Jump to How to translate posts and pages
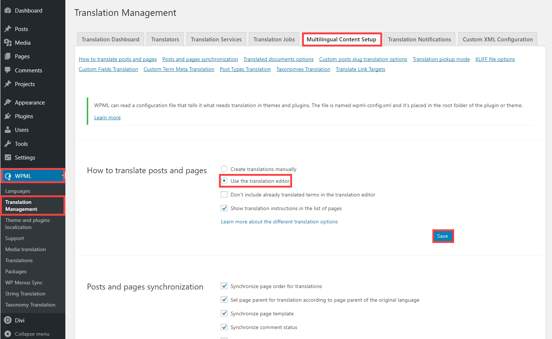Viewport: 552px width, 339px height. (x=118, y=59)
